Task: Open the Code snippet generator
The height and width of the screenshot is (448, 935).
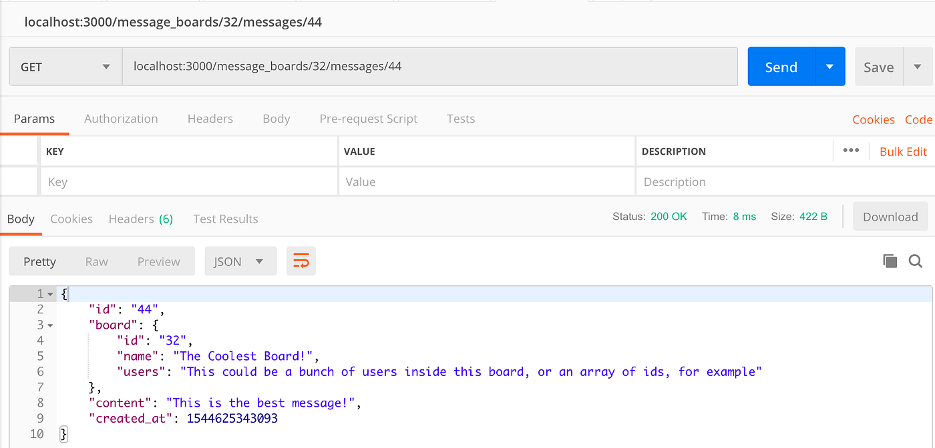Action: (x=919, y=119)
